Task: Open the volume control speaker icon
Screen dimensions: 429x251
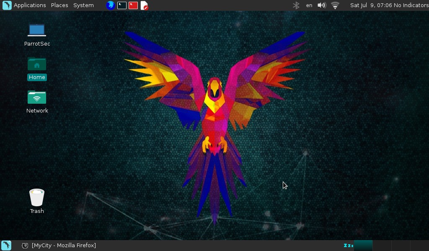Action: (x=321, y=5)
